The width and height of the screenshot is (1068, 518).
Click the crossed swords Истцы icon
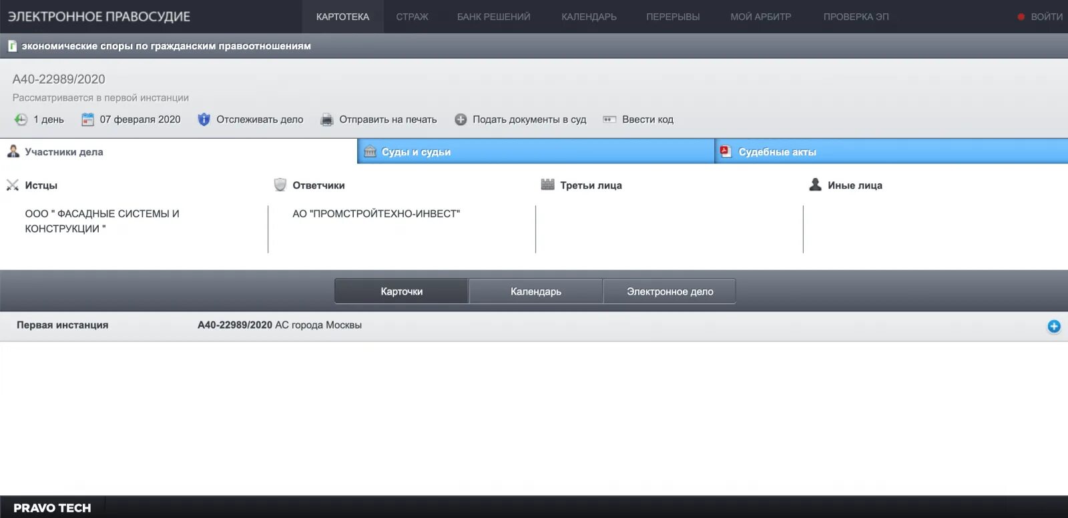click(13, 185)
